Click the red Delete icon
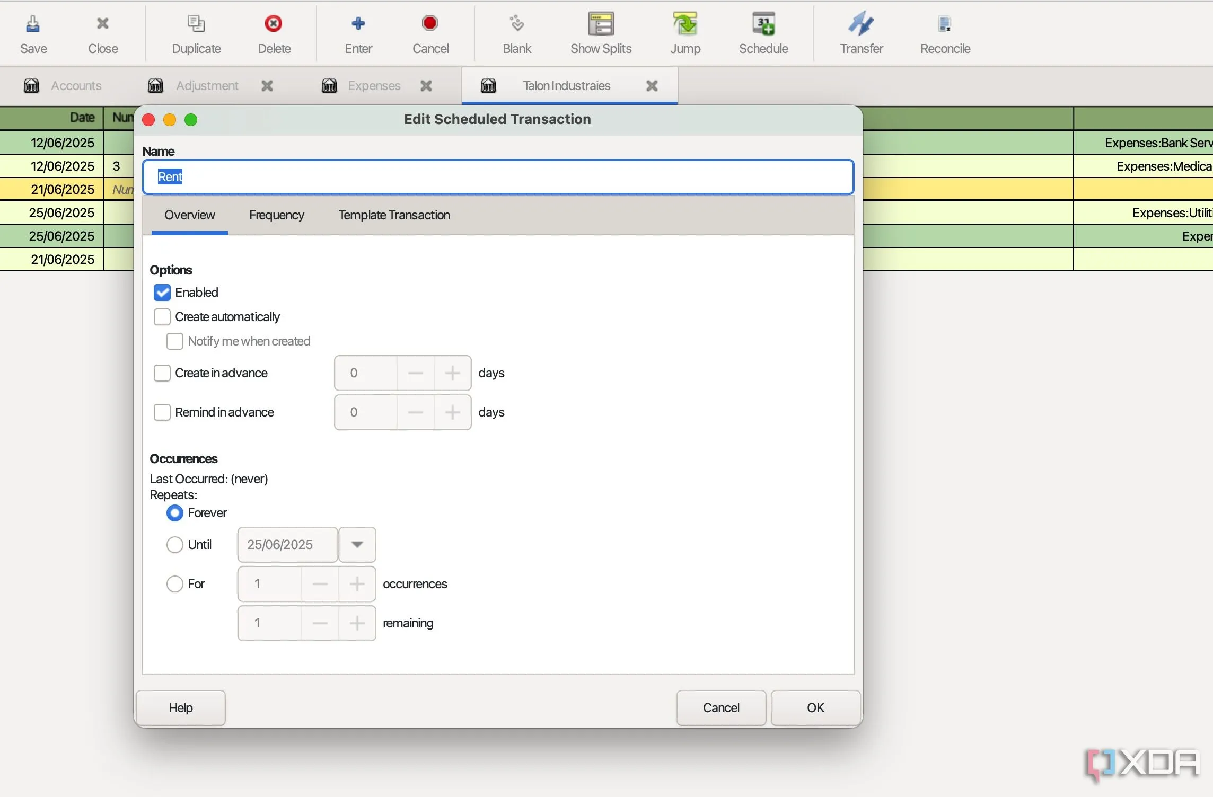Image resolution: width=1213 pixels, height=797 pixels. 274,24
